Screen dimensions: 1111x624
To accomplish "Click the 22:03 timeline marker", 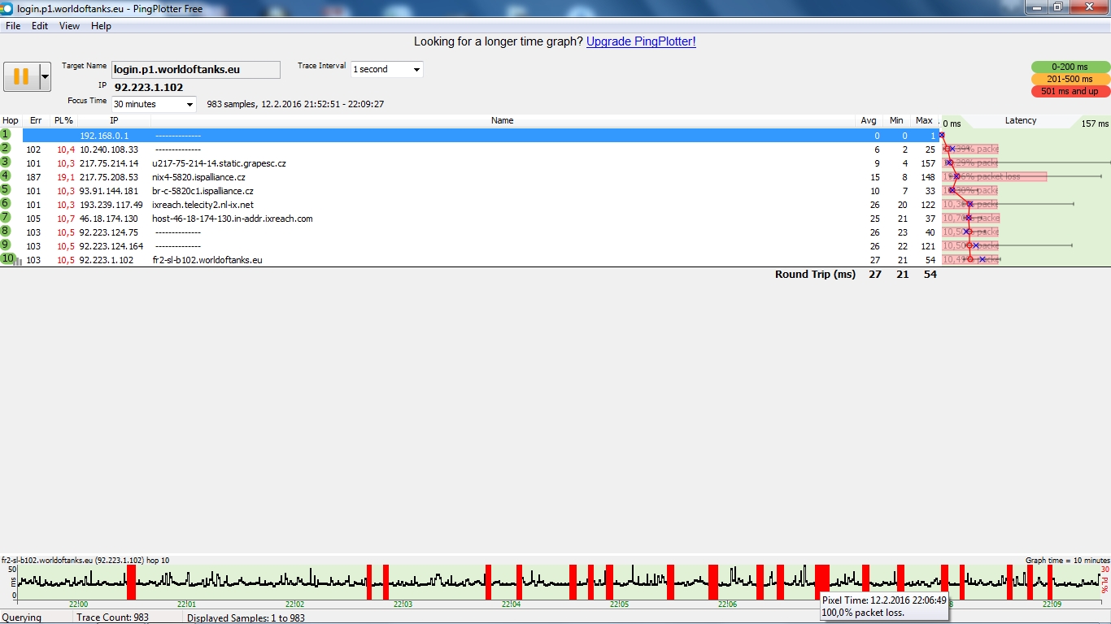I will click(x=403, y=604).
